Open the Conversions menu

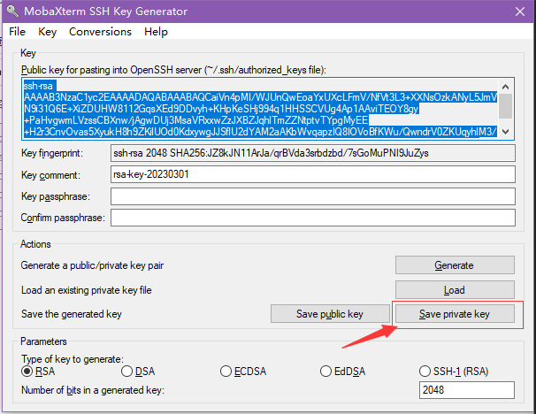100,32
